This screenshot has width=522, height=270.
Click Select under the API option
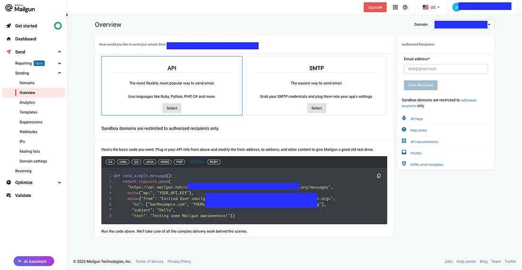[172, 108]
